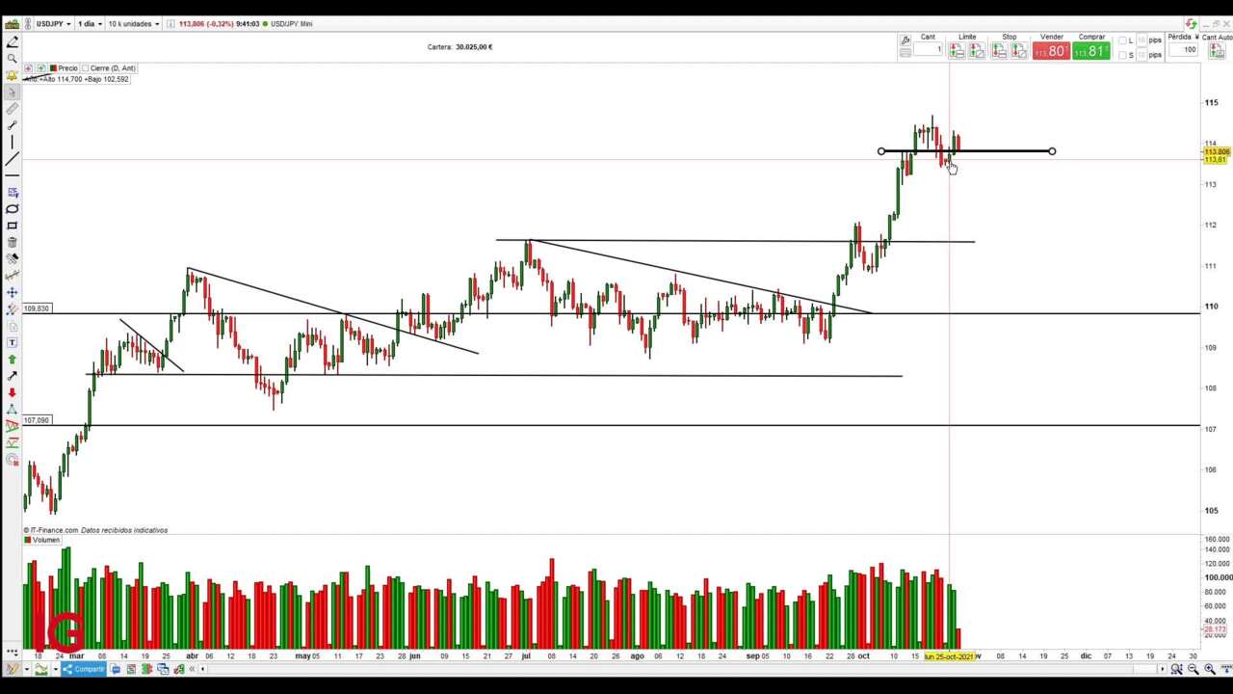Image resolution: width=1233 pixels, height=694 pixels.
Task: Click the red-green refresh arrows icon
Action: click(1192, 23)
